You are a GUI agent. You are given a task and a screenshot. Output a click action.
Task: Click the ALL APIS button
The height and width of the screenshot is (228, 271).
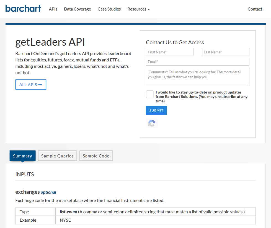click(31, 84)
